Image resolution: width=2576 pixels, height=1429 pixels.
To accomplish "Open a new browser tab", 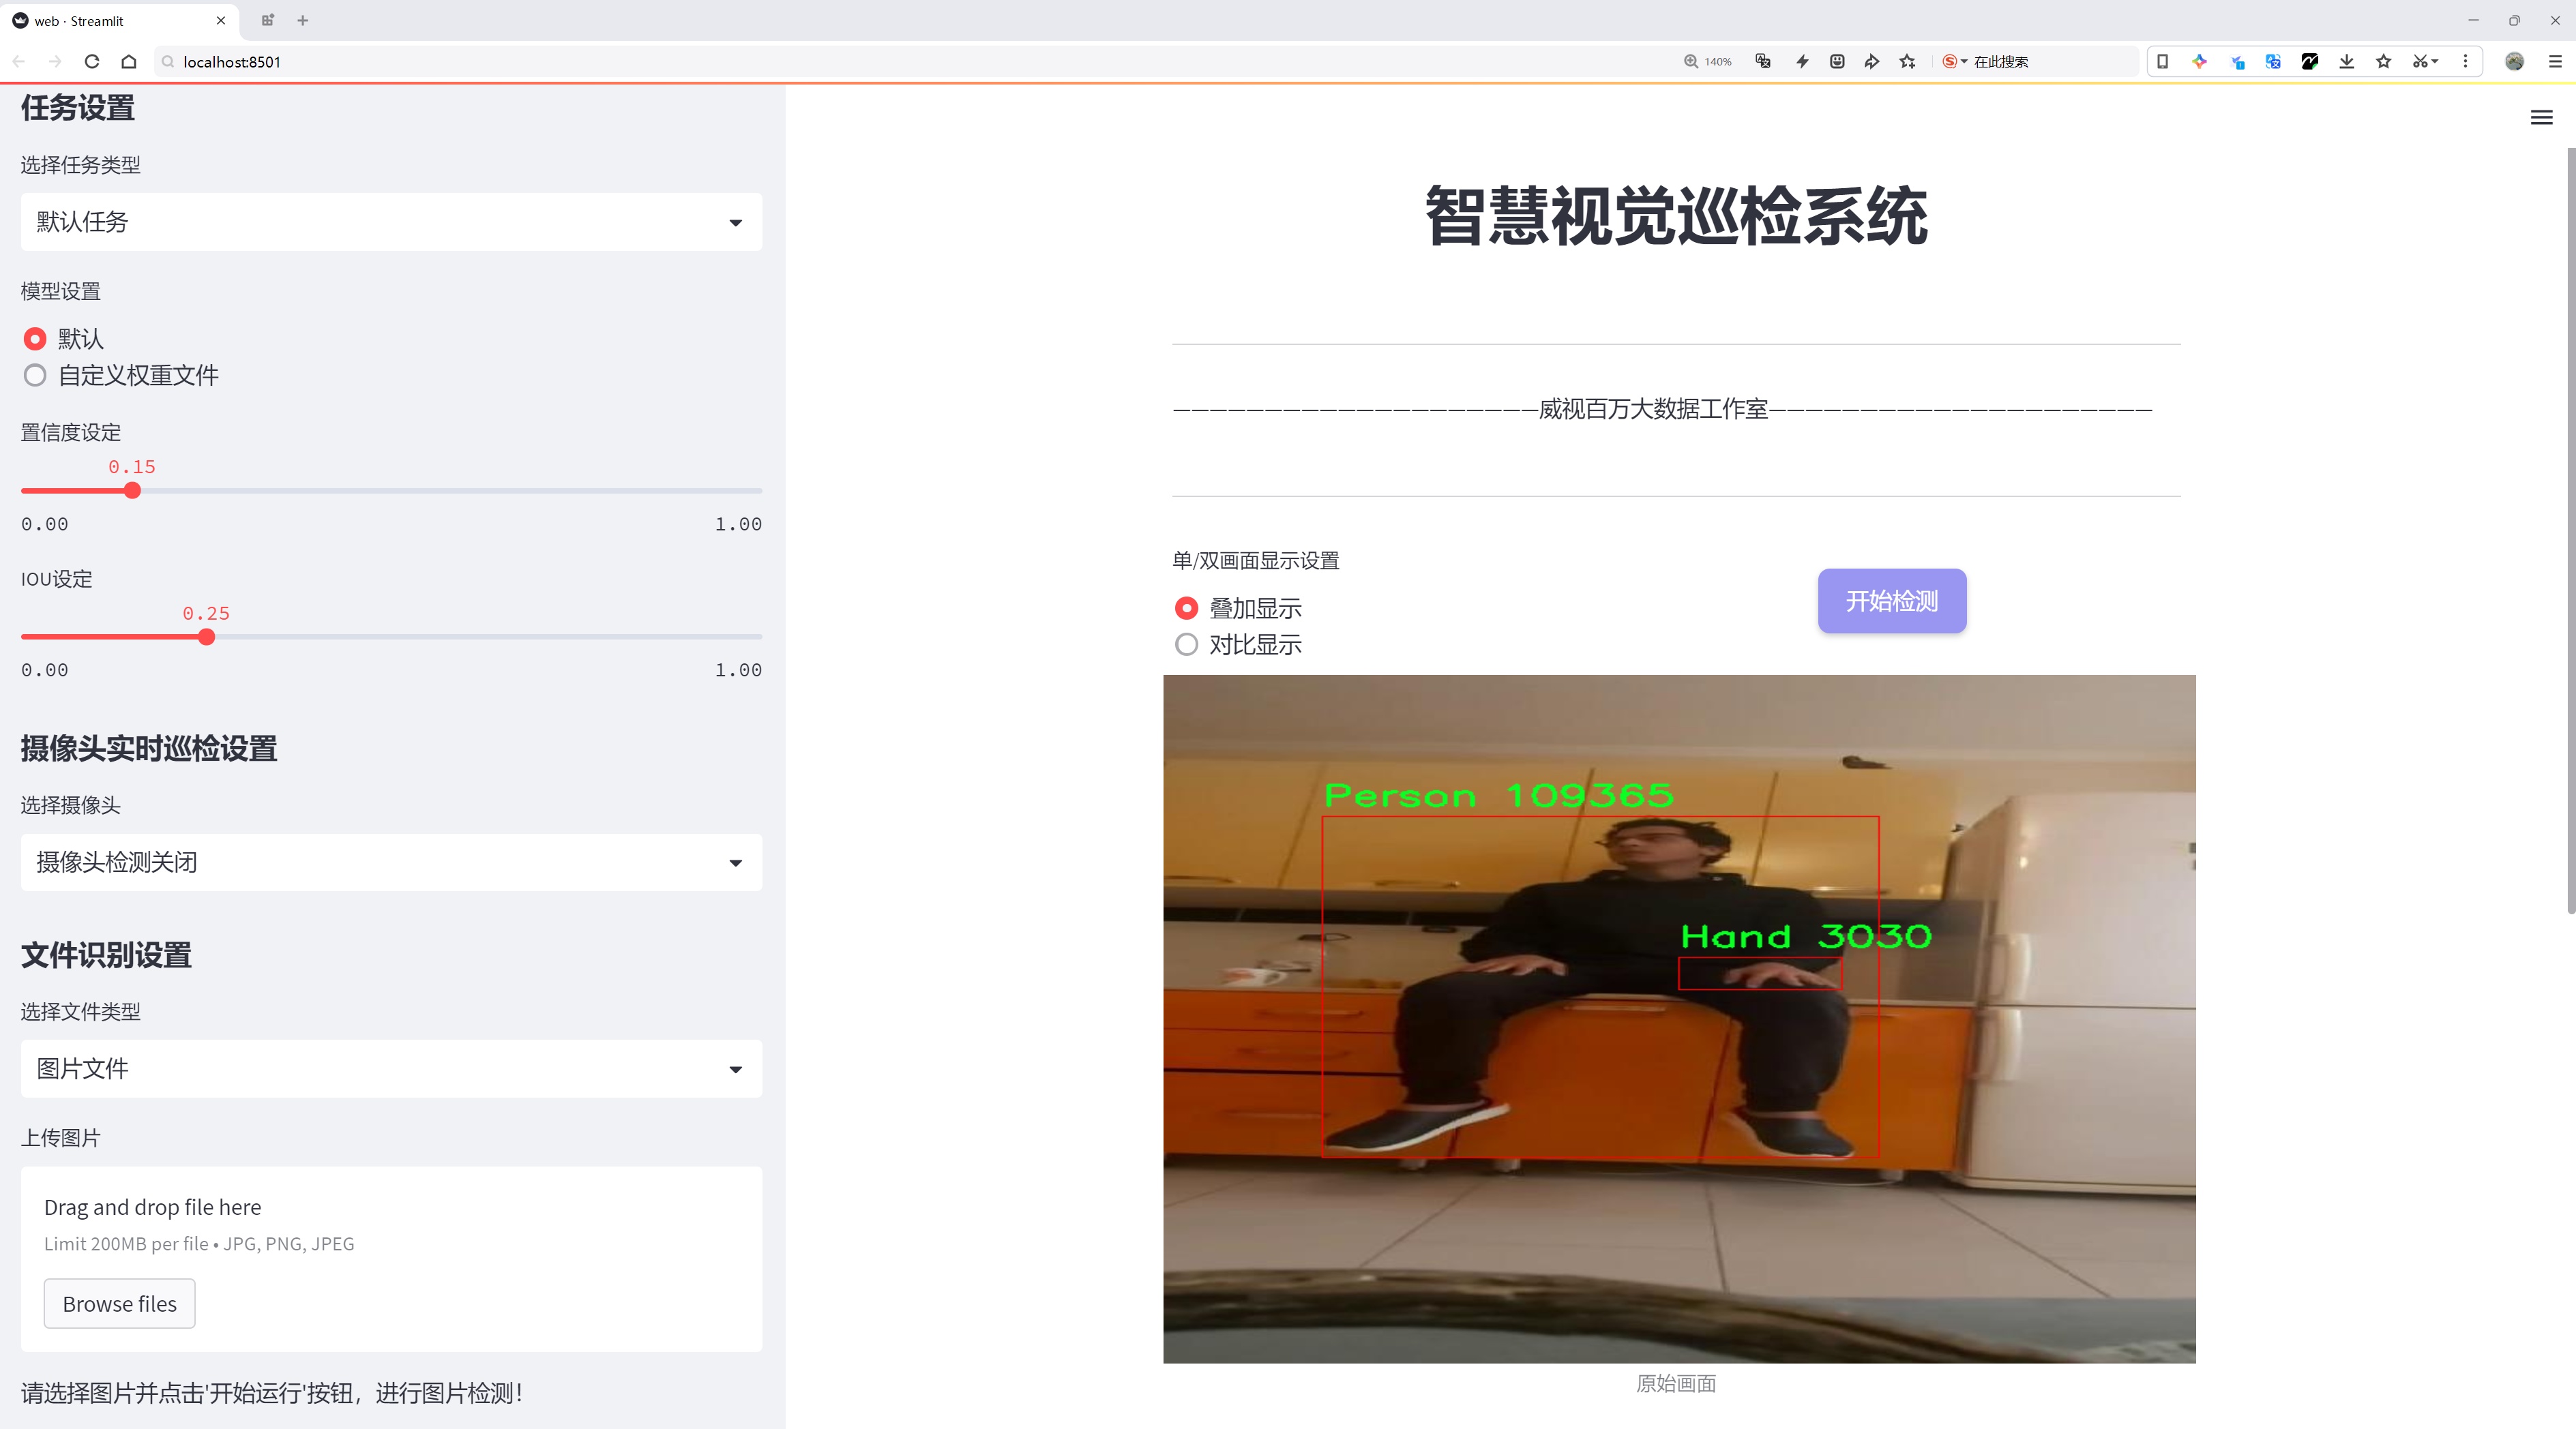I will point(303,20).
